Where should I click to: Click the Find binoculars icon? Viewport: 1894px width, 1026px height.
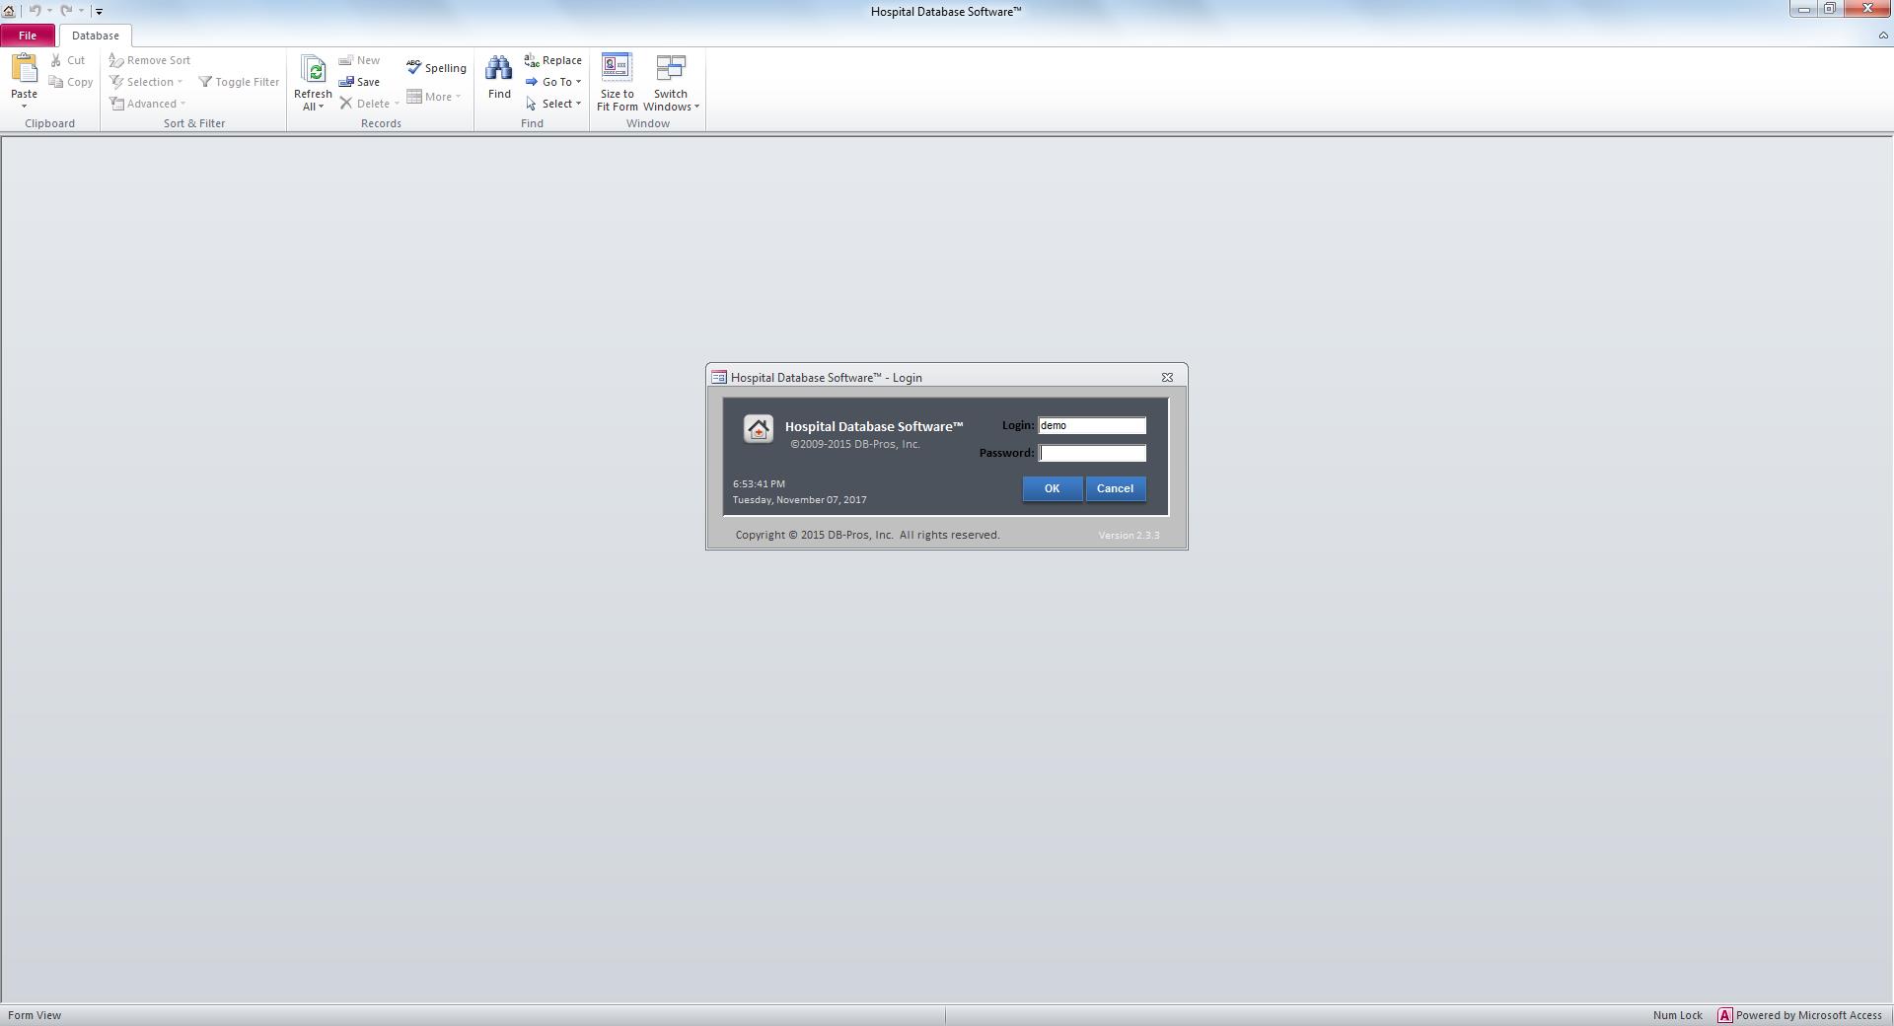(x=499, y=68)
